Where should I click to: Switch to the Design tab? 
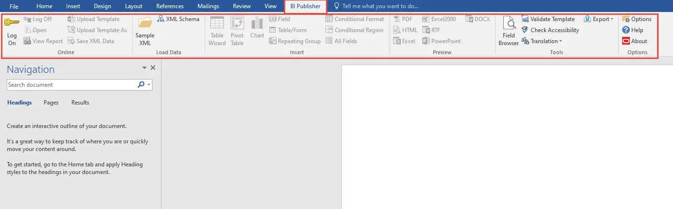pos(103,6)
